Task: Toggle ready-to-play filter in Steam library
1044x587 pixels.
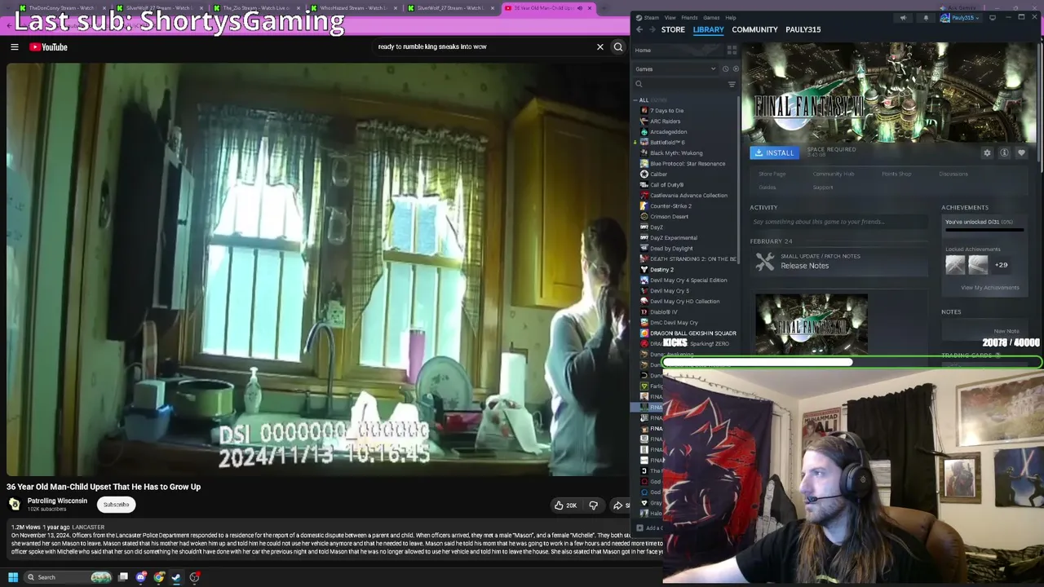Action: coord(735,69)
